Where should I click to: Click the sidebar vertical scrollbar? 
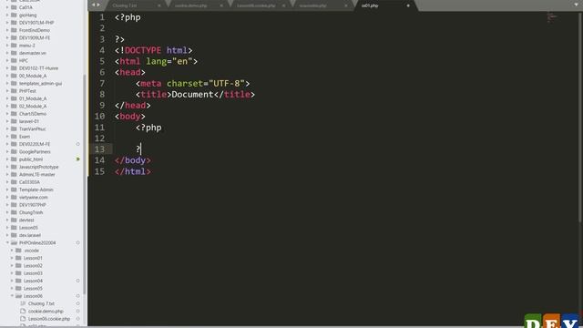pyautogui.click(x=85, y=184)
